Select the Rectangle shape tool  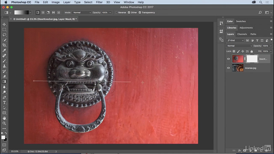4,113
